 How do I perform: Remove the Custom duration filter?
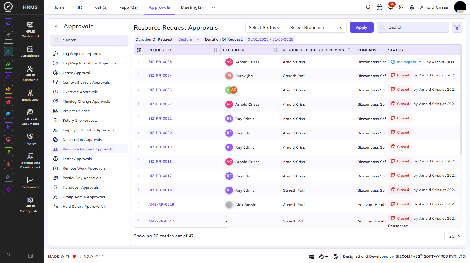click(198, 39)
